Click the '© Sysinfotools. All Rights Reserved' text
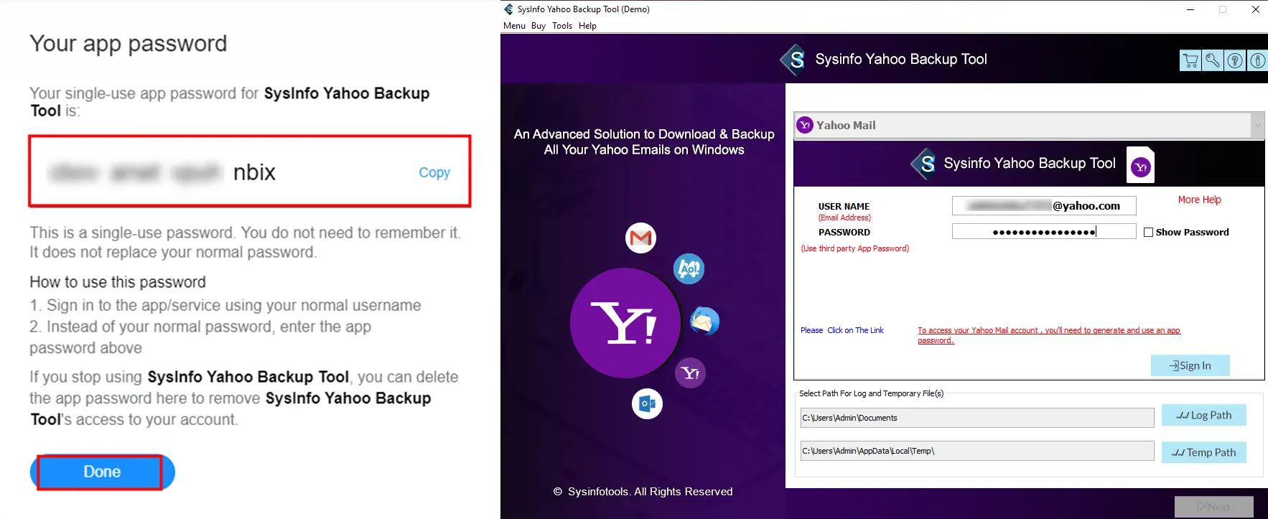The width and height of the screenshot is (1268, 519). pos(643,492)
